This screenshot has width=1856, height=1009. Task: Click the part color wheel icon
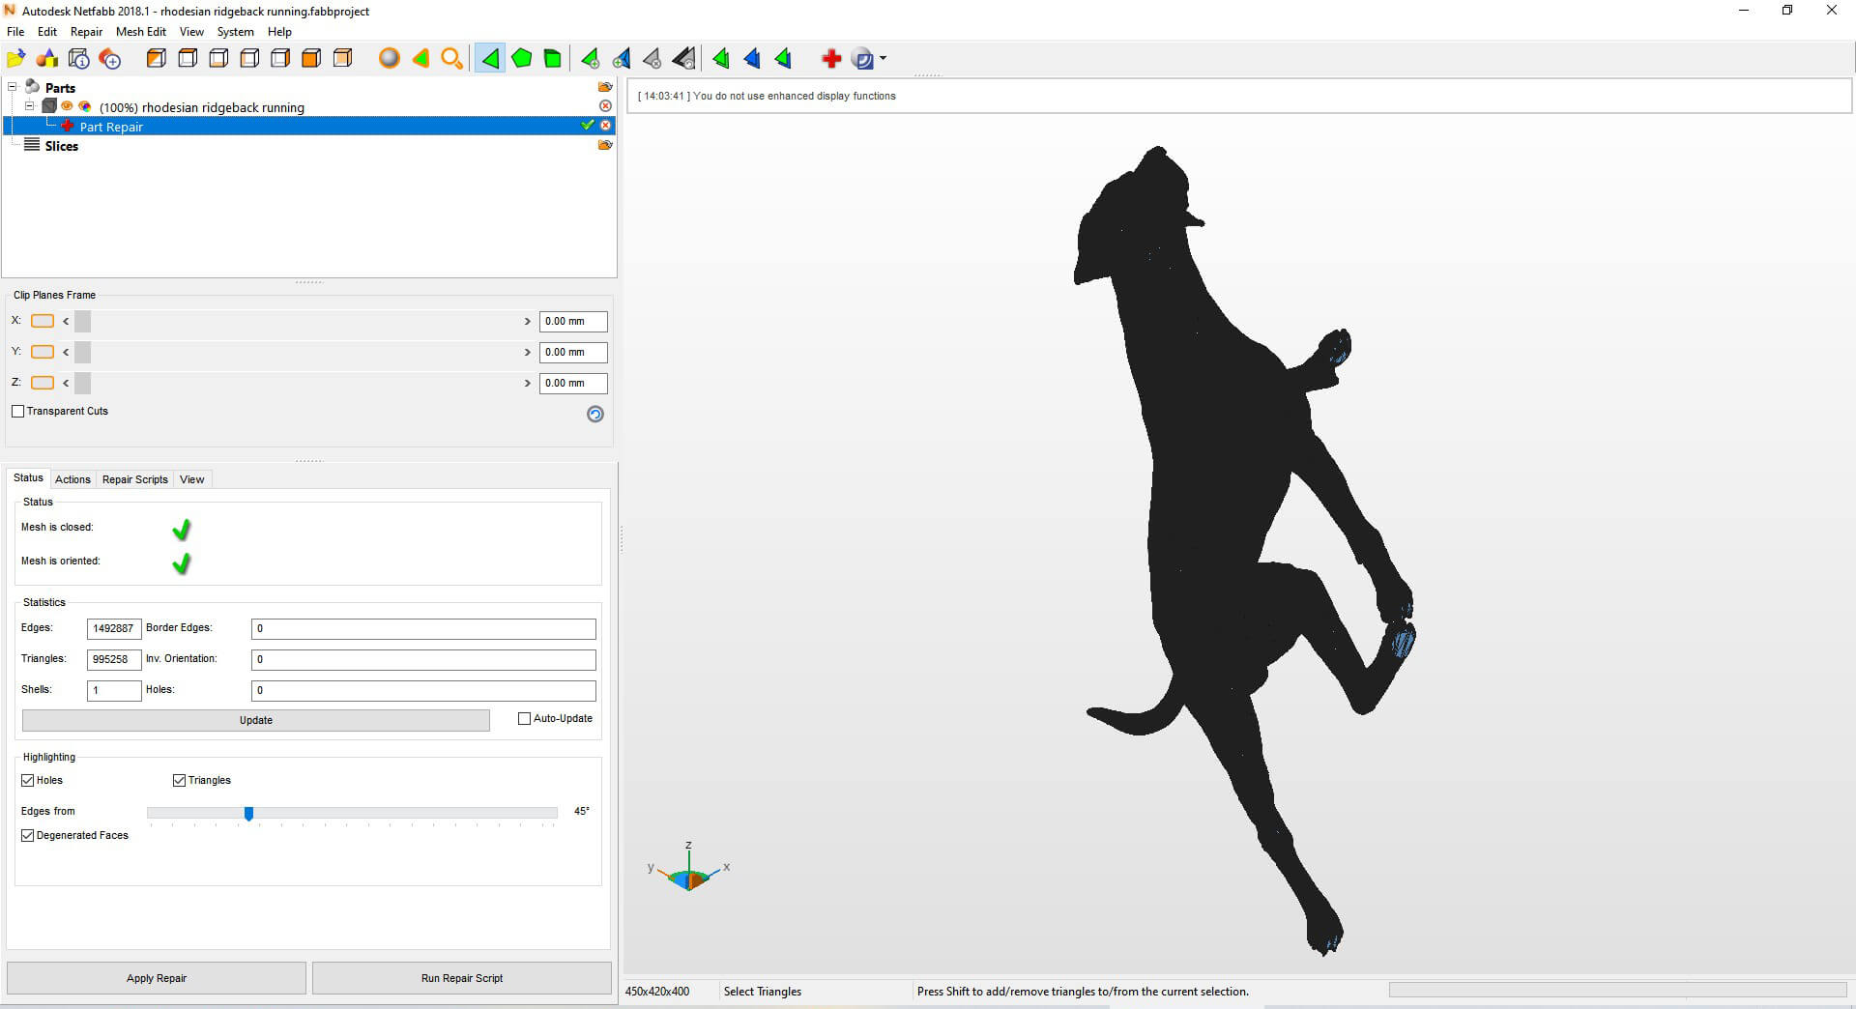tap(85, 106)
